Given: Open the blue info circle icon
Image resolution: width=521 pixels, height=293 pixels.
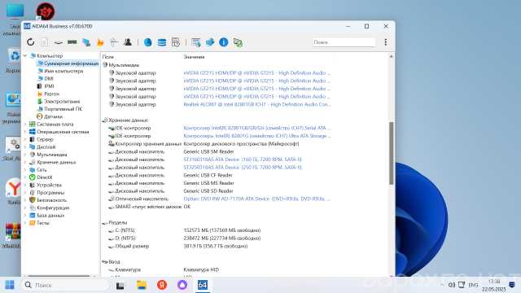Looking at the screenshot, I should [x=224, y=42].
